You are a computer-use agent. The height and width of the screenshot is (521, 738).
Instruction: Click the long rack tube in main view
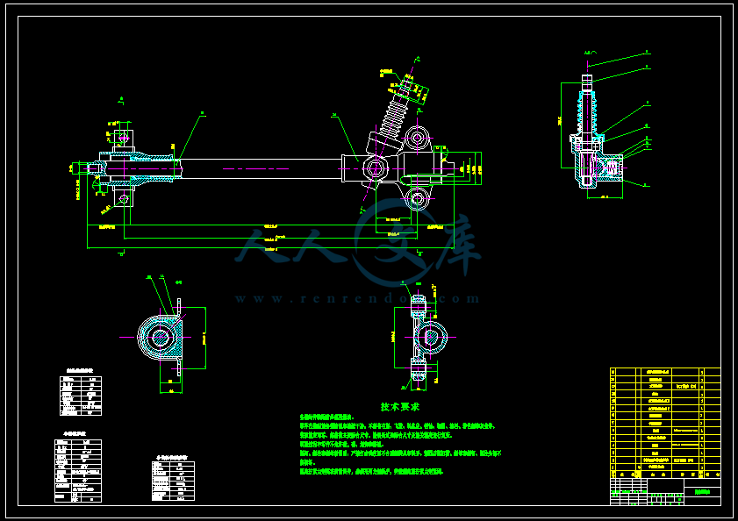click(x=262, y=168)
